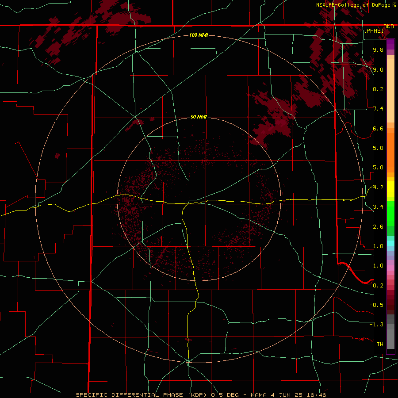Viewport: 398px width, 398px height.
Task: Click the DKD label near the legend
Action: 388,27
